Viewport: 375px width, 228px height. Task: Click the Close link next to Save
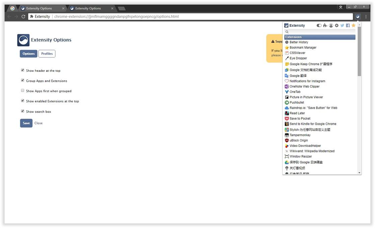[x=39, y=123]
